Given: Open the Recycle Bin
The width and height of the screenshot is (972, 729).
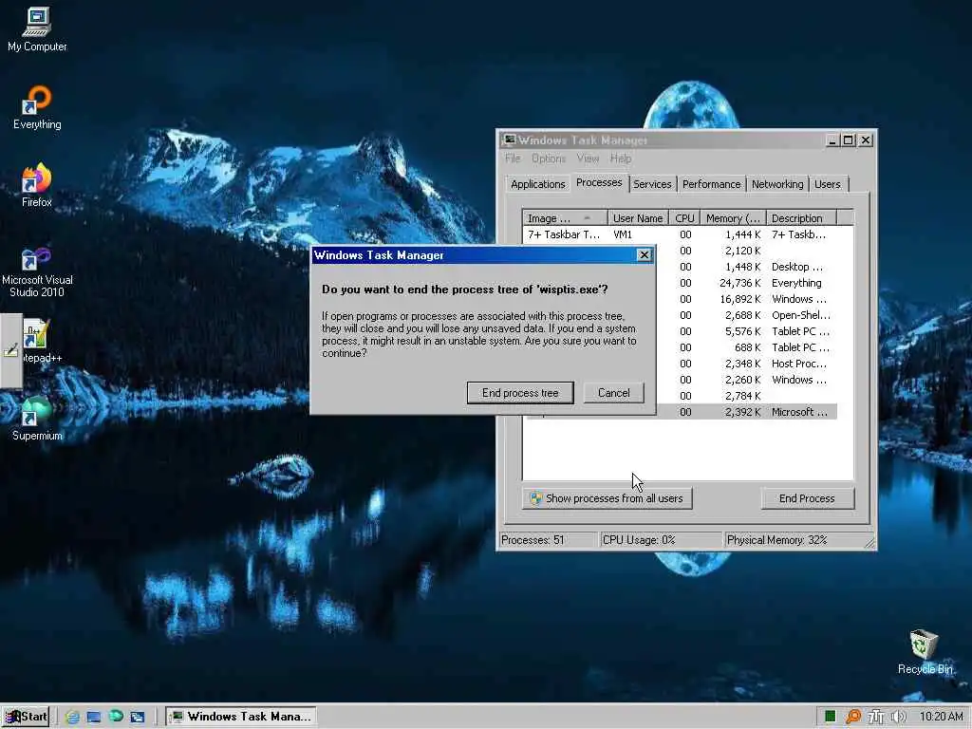Looking at the screenshot, I should pyautogui.click(x=925, y=652).
